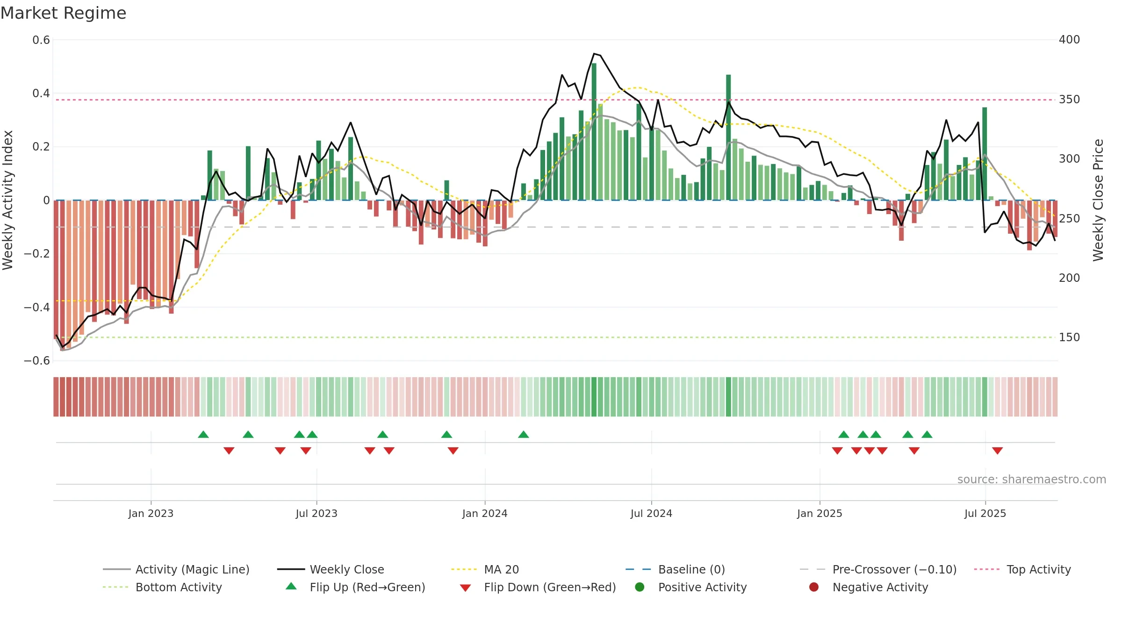Click the red Flip Down triangle in legend

(x=465, y=588)
